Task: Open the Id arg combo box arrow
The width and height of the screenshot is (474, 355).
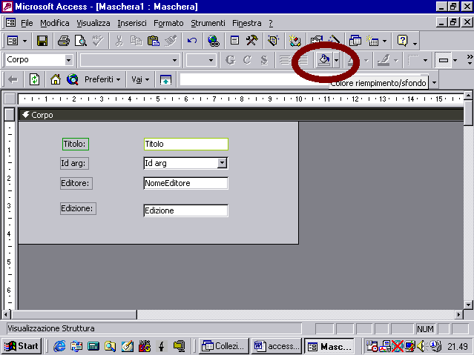Action: [222, 163]
